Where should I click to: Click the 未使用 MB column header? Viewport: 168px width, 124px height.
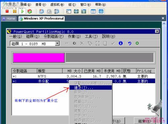(x=112, y=71)
